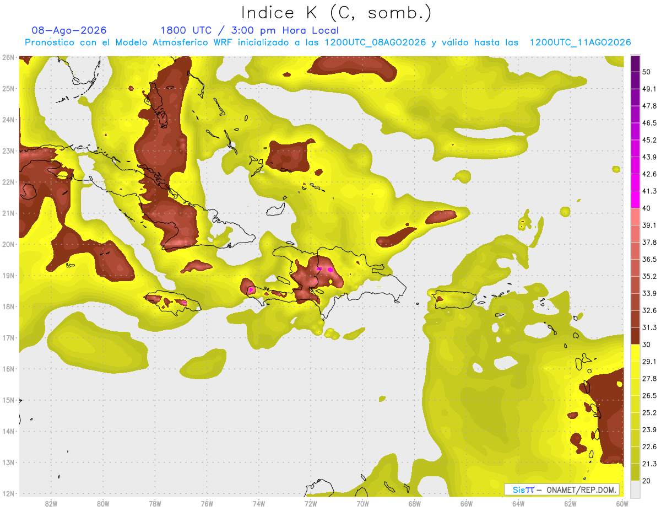Click the latitude label '20N'
Image resolution: width=661 pixels, height=511 pixels.
click(8, 244)
